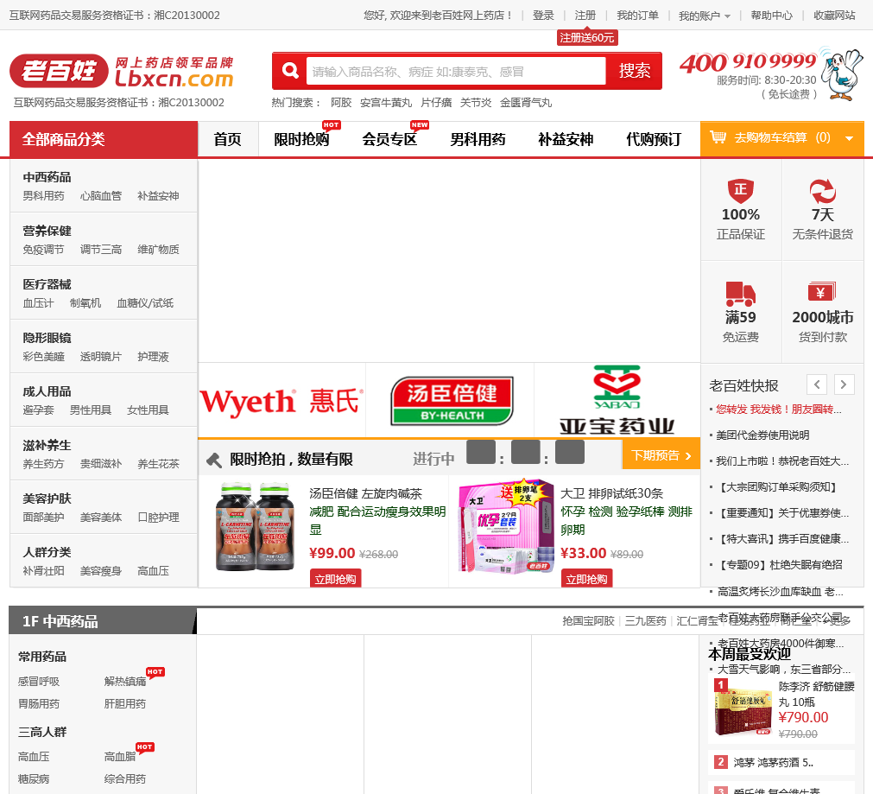873x794 pixels.
Task: Click 下期预告 arrow button
Action: coord(661,455)
